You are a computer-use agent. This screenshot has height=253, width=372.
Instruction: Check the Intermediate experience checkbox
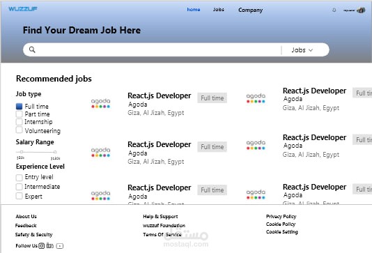[x=20, y=187]
